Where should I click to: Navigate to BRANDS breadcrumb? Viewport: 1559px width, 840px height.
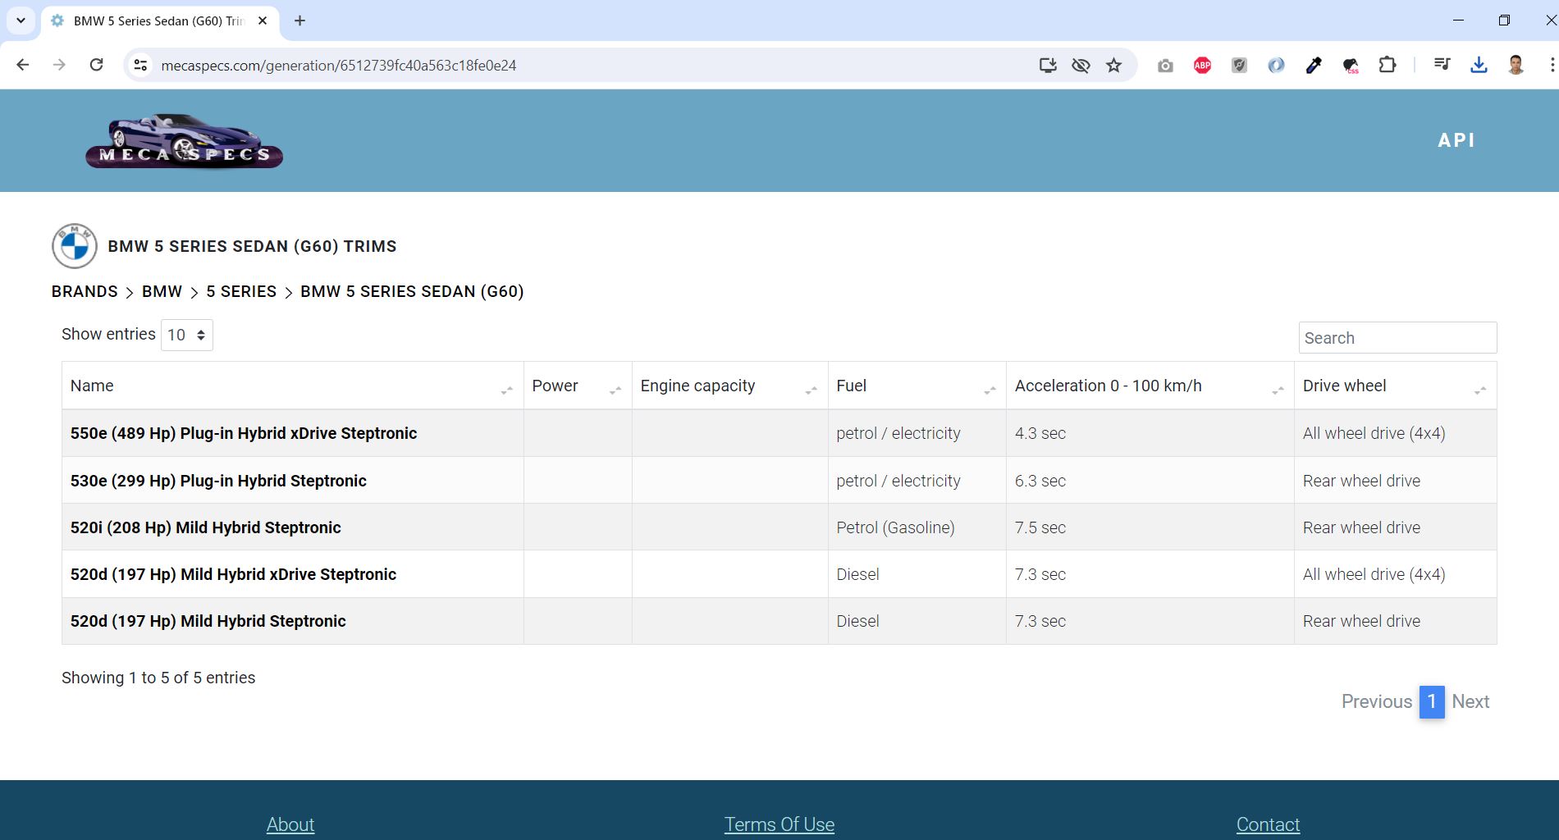coord(85,291)
